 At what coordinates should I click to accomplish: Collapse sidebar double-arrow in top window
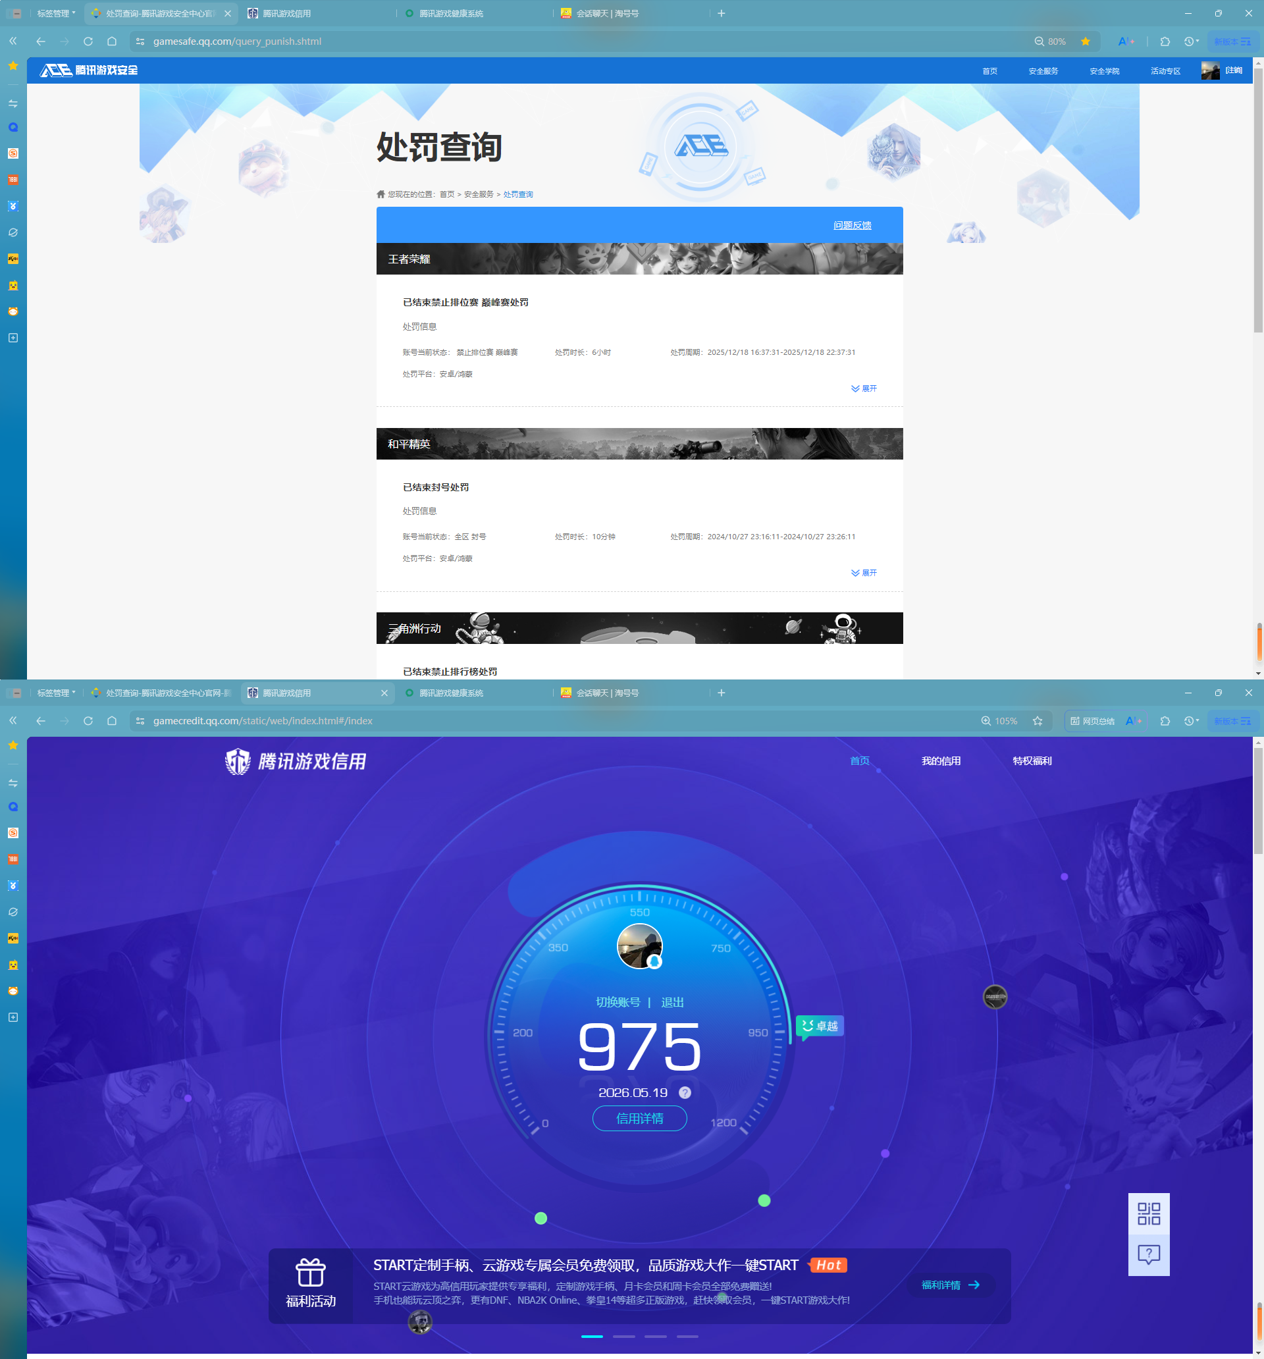pyautogui.click(x=13, y=41)
